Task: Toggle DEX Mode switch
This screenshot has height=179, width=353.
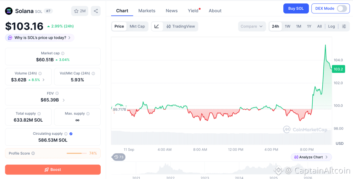Action: 342,9
